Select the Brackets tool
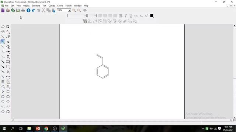 click(8, 67)
